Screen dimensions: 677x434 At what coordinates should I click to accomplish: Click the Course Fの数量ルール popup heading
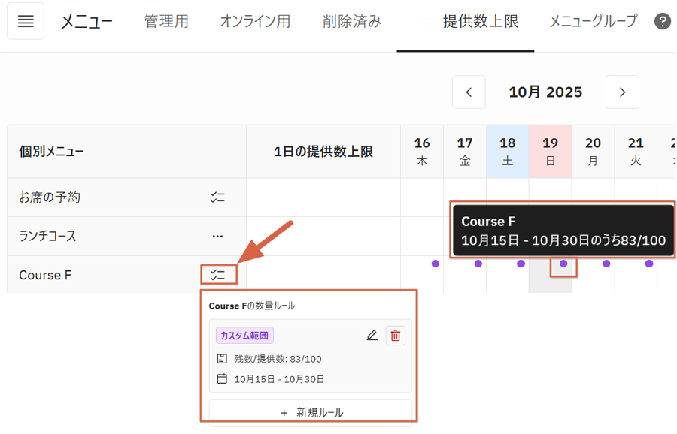click(252, 306)
